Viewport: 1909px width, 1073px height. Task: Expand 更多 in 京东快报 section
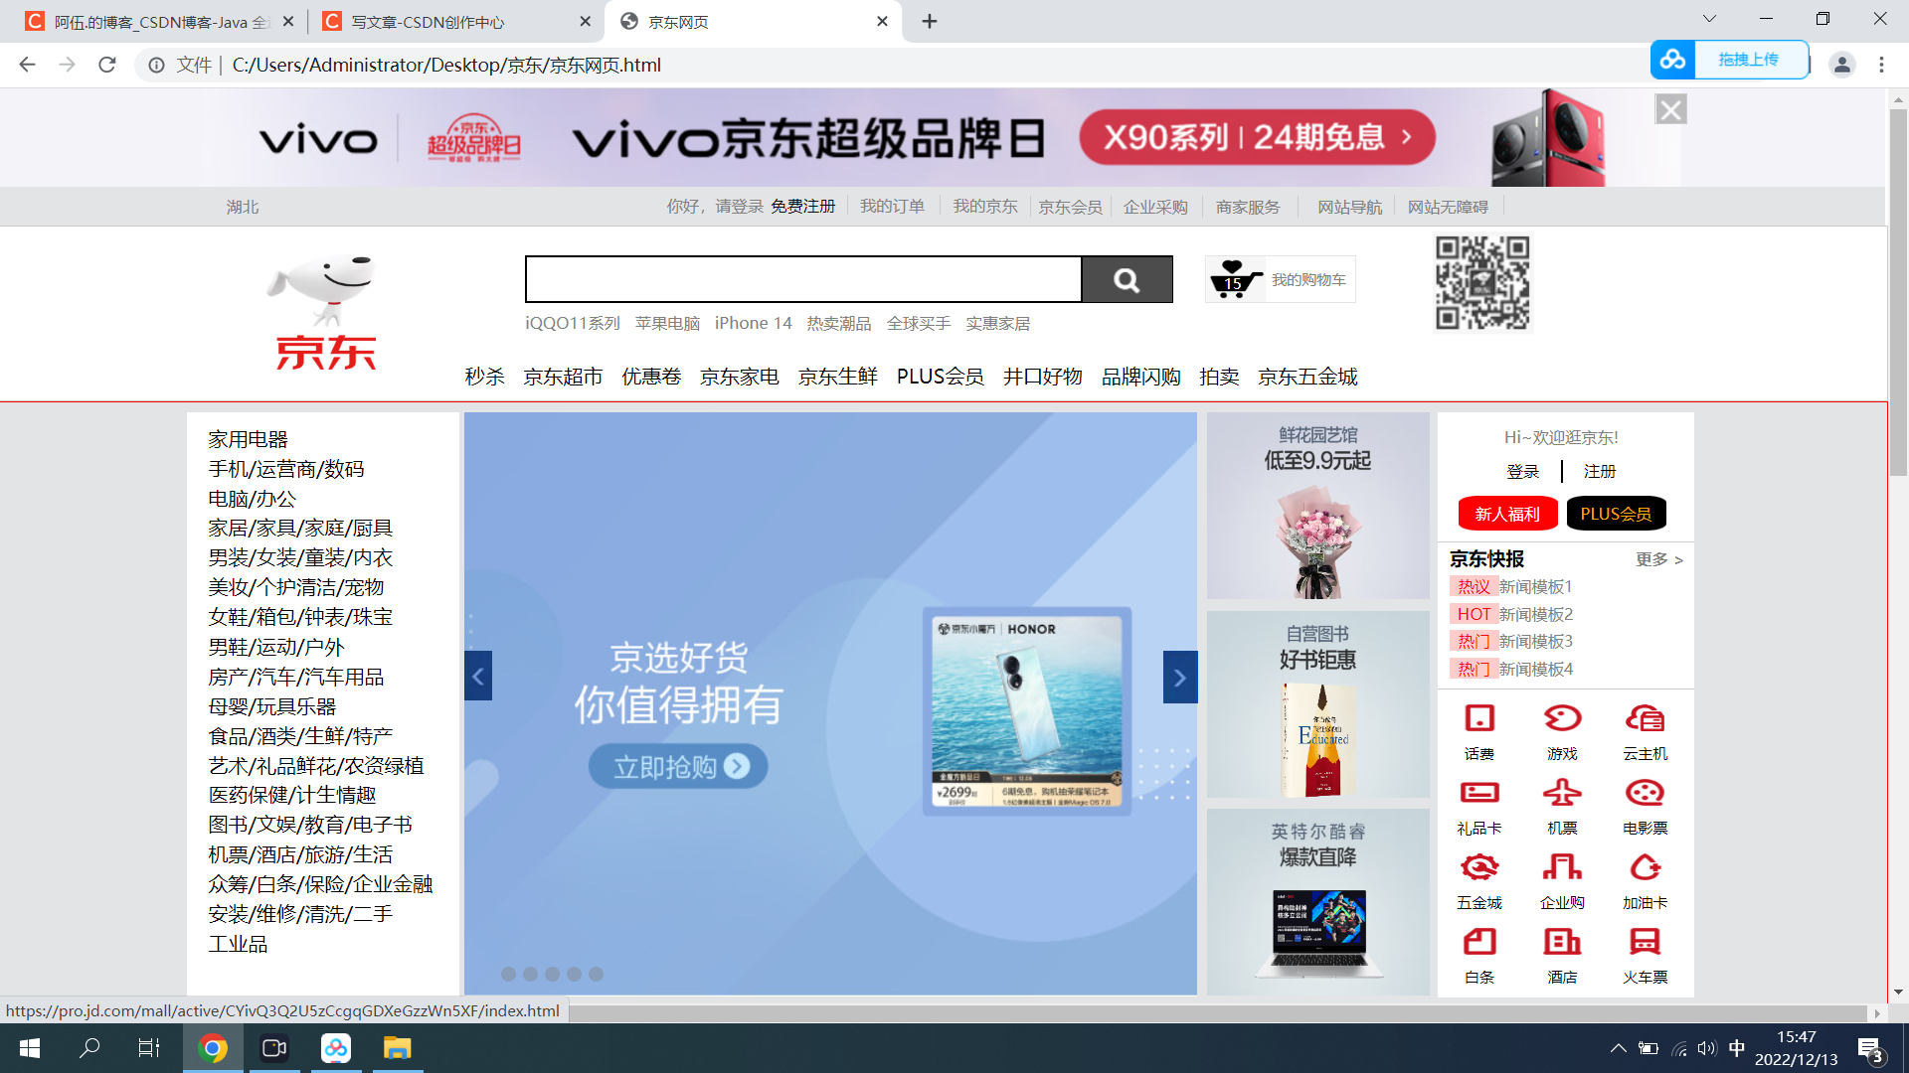1658,560
